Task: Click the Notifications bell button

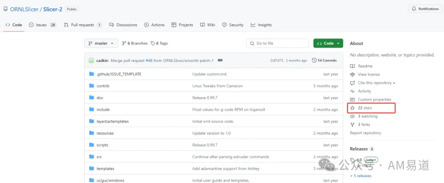Action: [x=425, y=9]
